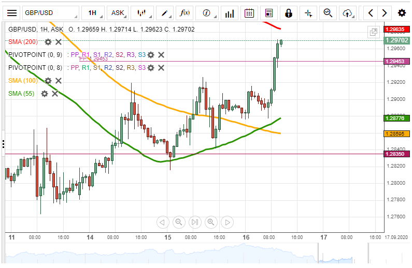The image size is (412, 268).
Task: Zoom in using round magnifier plus button
Action: coord(211,222)
